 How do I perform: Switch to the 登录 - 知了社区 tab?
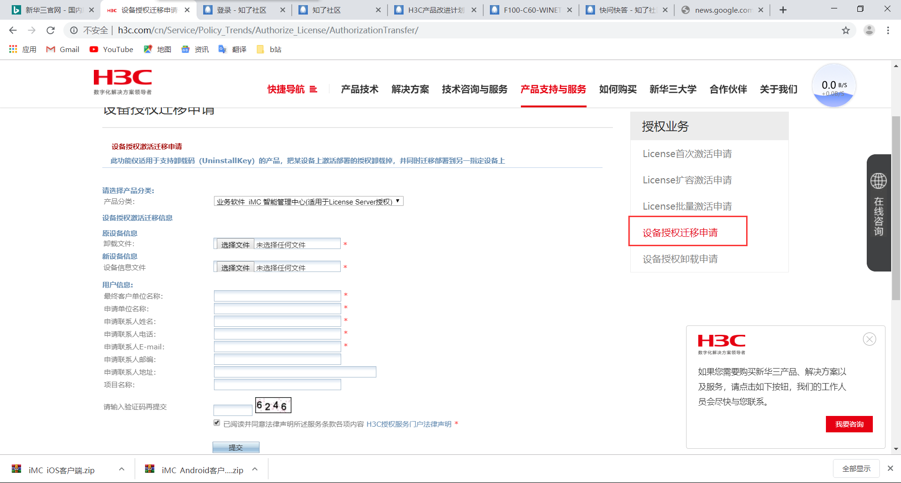[242, 10]
